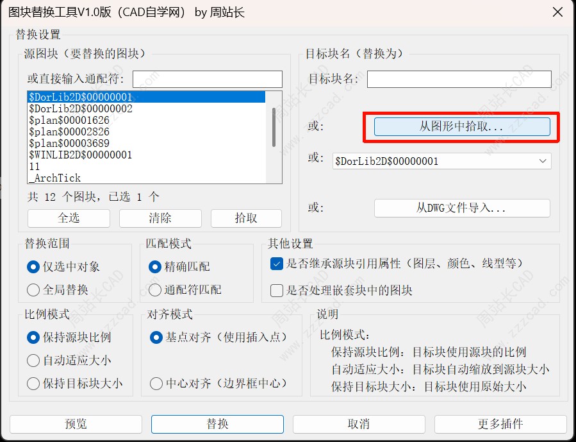Close the block replace tool dialog
The height and width of the screenshot is (442, 576).
[558, 13]
